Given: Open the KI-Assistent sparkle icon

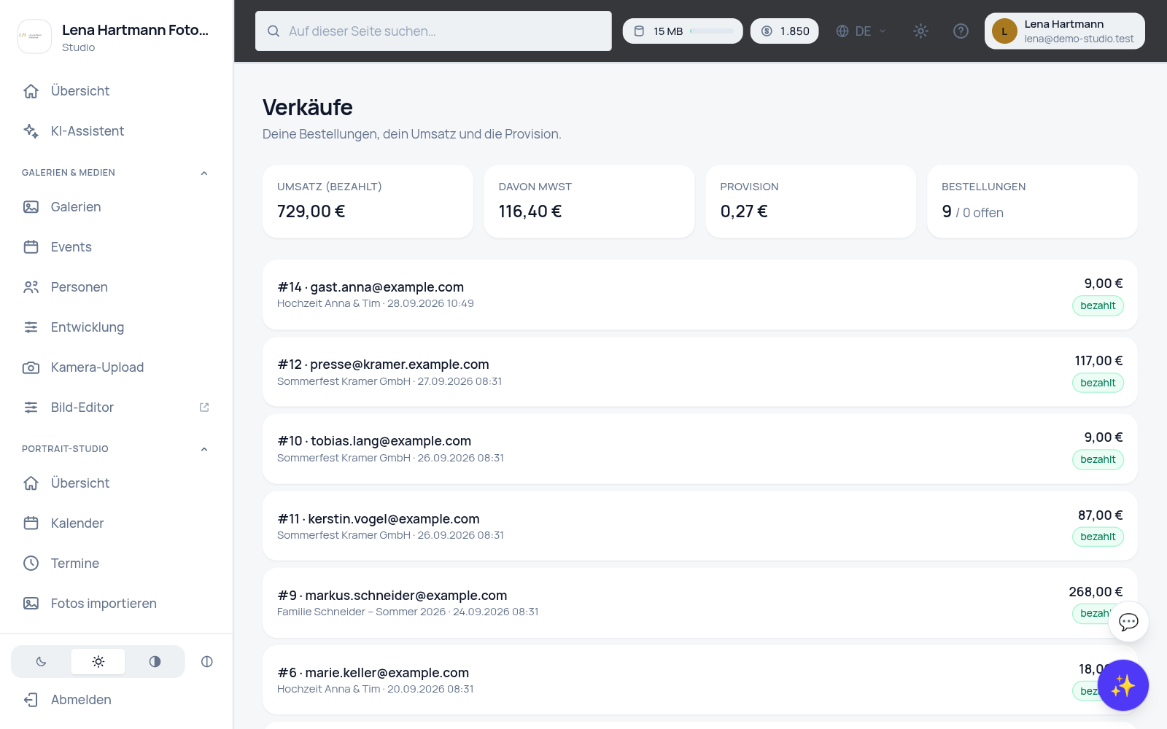Looking at the screenshot, I should 31,131.
